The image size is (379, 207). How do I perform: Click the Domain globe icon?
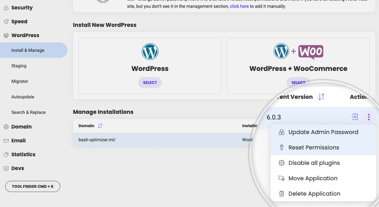(6, 127)
